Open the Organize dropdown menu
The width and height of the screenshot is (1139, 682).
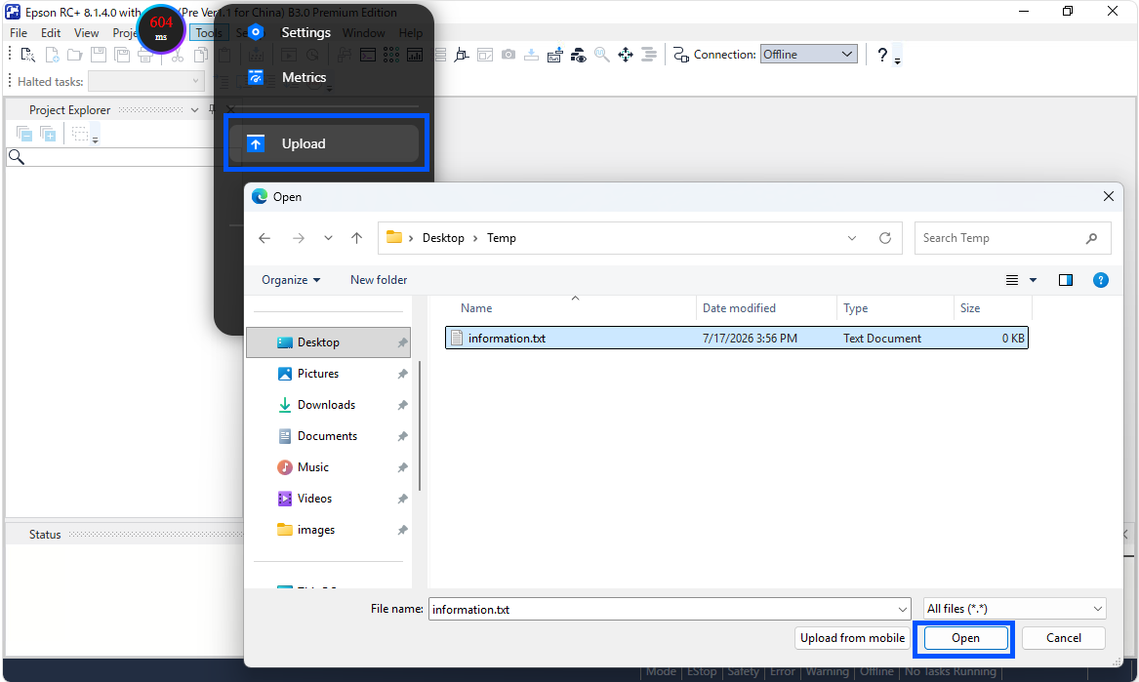[291, 280]
